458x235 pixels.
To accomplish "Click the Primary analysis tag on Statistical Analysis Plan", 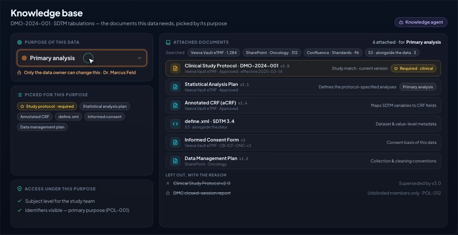I will (x=418, y=87).
